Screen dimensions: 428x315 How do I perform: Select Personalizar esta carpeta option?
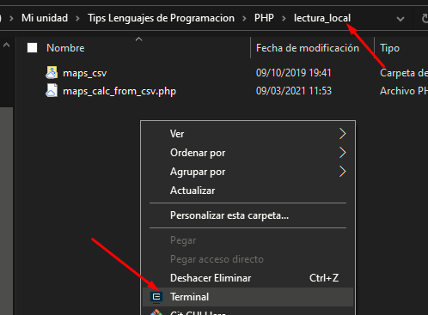(x=248, y=215)
